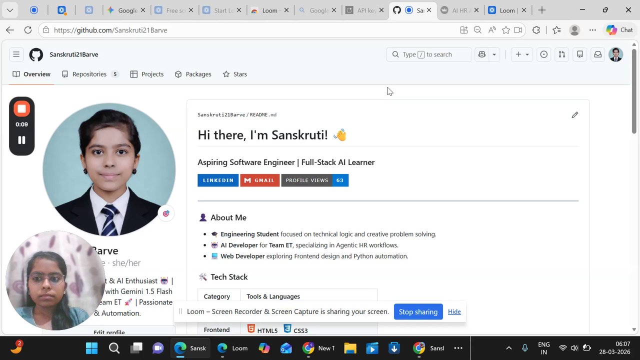This screenshot has width=640, height=360.
Task: Close the first Google tab
Action: (143, 10)
